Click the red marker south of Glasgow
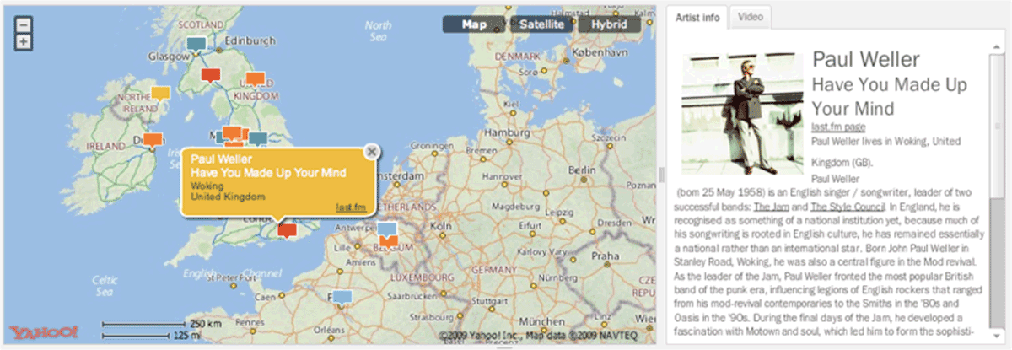The height and width of the screenshot is (350, 1012). 211,76
